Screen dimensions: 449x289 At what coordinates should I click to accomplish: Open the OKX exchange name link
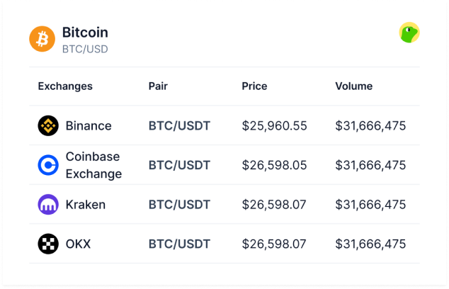[x=79, y=244]
